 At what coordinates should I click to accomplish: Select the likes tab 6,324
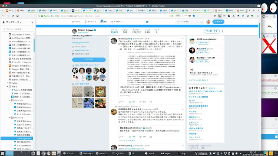coord(147,31)
